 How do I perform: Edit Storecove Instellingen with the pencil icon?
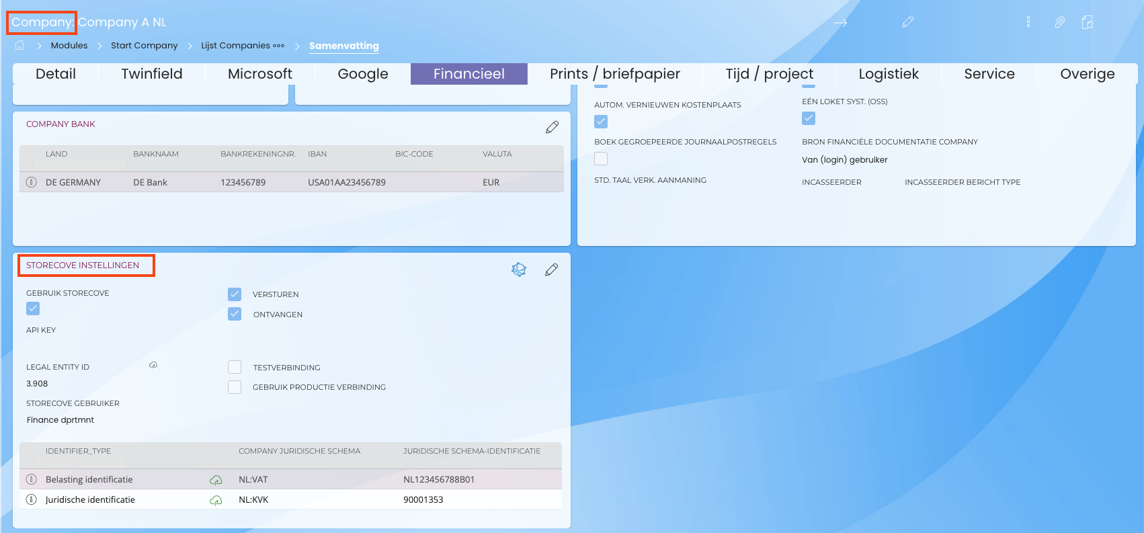pos(552,270)
